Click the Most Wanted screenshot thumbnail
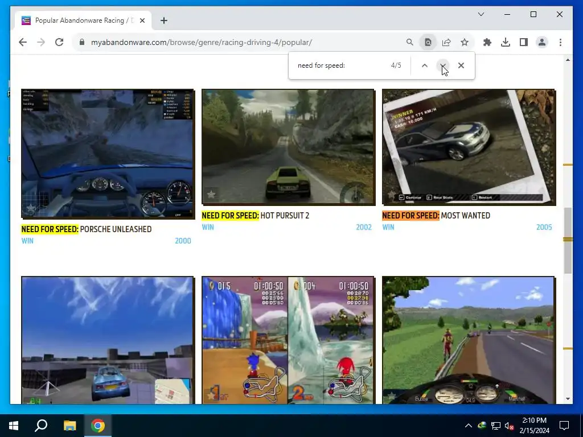583x437 pixels. tap(469, 147)
